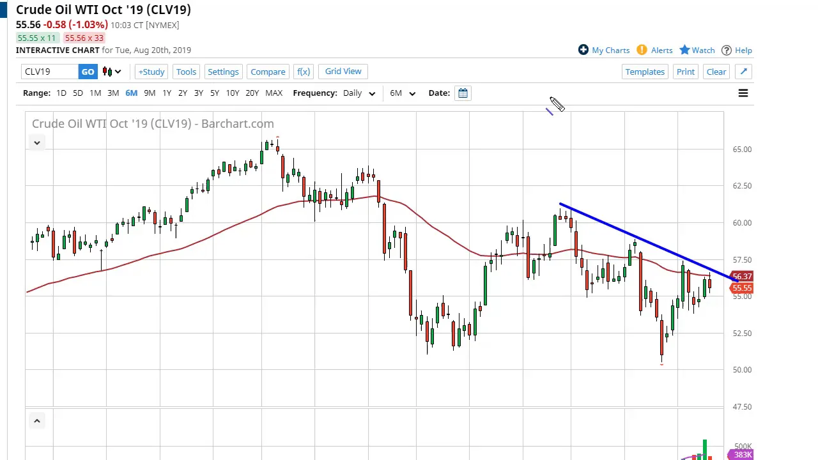Image resolution: width=818 pixels, height=460 pixels.
Task: Select the 6M range
Action: (131, 93)
